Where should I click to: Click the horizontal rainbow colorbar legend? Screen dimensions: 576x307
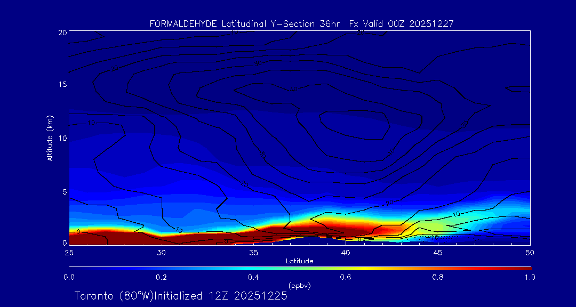click(300, 269)
